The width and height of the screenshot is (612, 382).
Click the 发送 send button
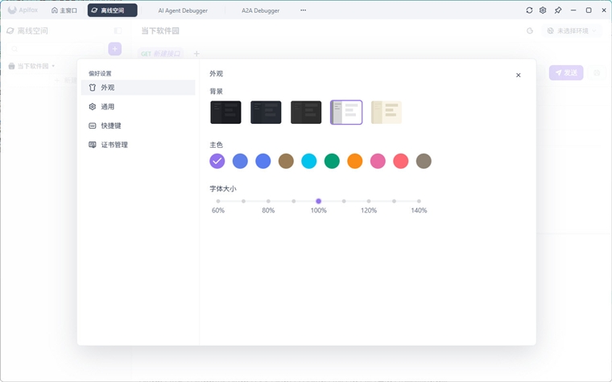point(566,73)
